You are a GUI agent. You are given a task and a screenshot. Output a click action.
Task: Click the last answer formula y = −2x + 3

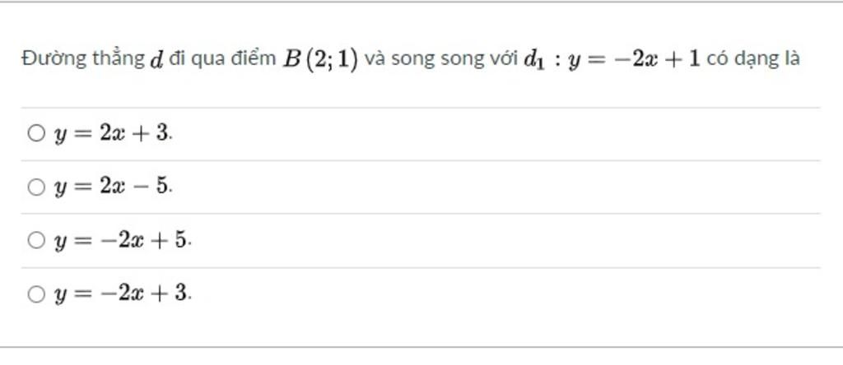point(122,293)
